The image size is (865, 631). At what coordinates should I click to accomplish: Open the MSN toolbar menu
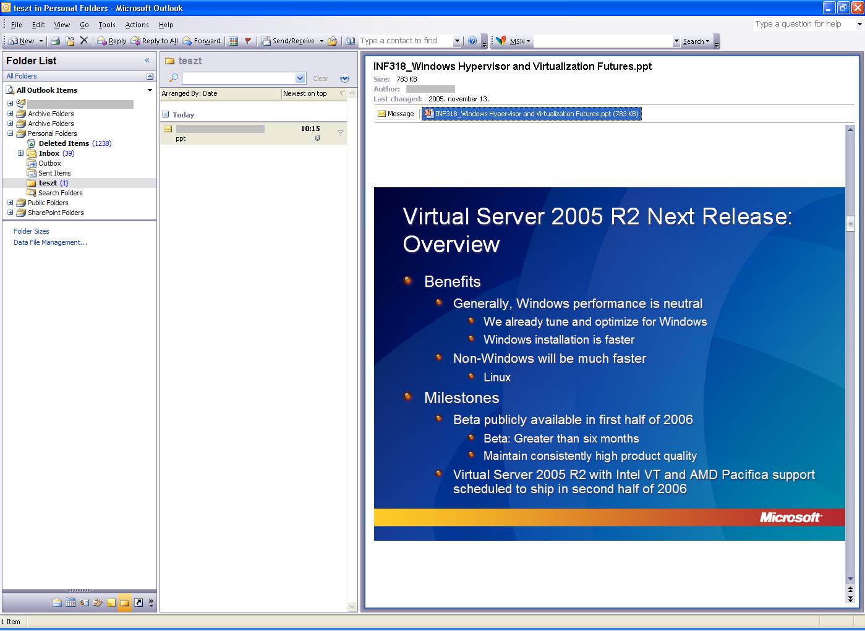click(x=520, y=41)
